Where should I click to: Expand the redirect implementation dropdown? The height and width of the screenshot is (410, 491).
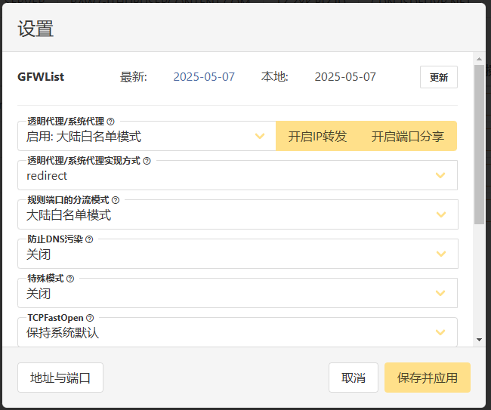coord(236,176)
